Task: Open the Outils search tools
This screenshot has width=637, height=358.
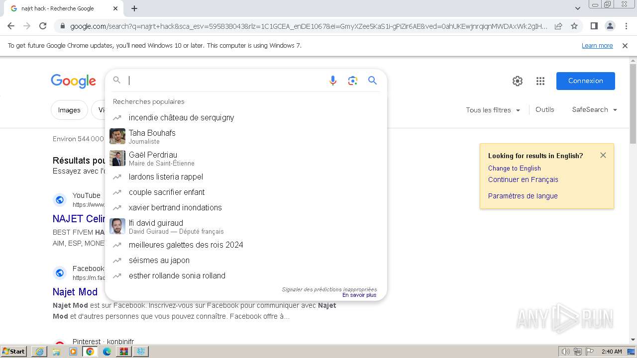Action: [544, 109]
